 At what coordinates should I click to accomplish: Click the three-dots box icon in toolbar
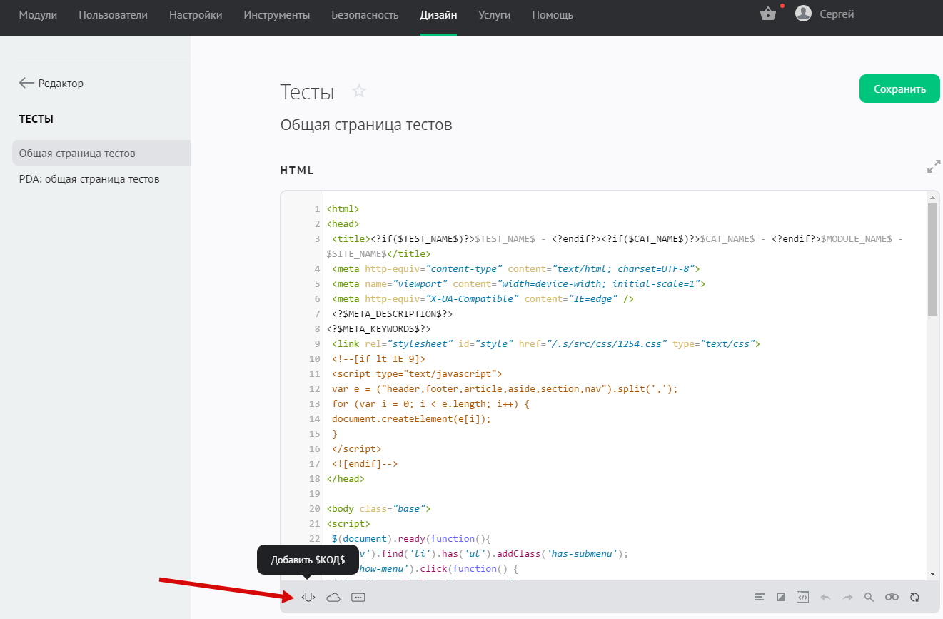tap(358, 598)
